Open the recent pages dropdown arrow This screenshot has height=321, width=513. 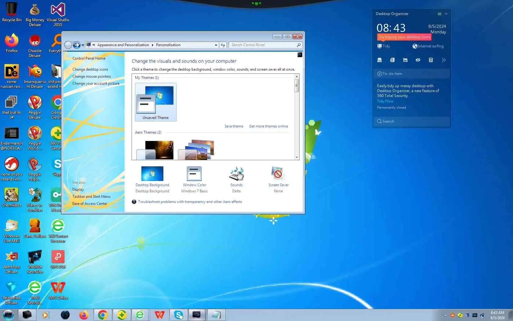point(83,45)
